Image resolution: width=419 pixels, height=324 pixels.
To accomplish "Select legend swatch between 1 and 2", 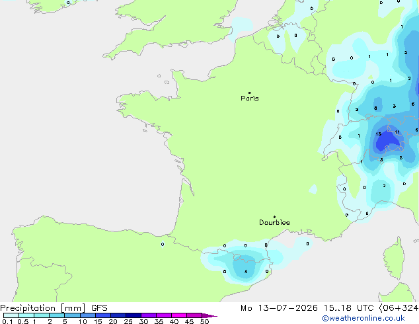I will point(42,315).
